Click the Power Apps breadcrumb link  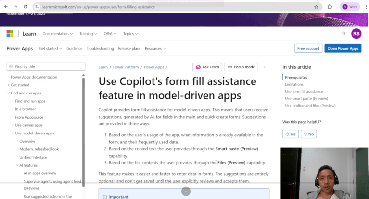(153, 67)
